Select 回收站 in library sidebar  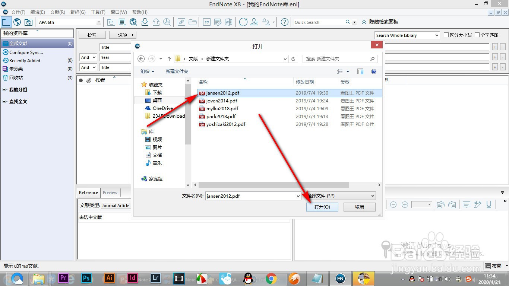click(x=16, y=77)
